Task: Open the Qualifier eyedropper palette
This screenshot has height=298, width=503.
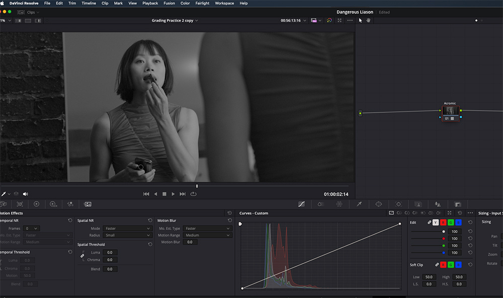Action: point(359,204)
